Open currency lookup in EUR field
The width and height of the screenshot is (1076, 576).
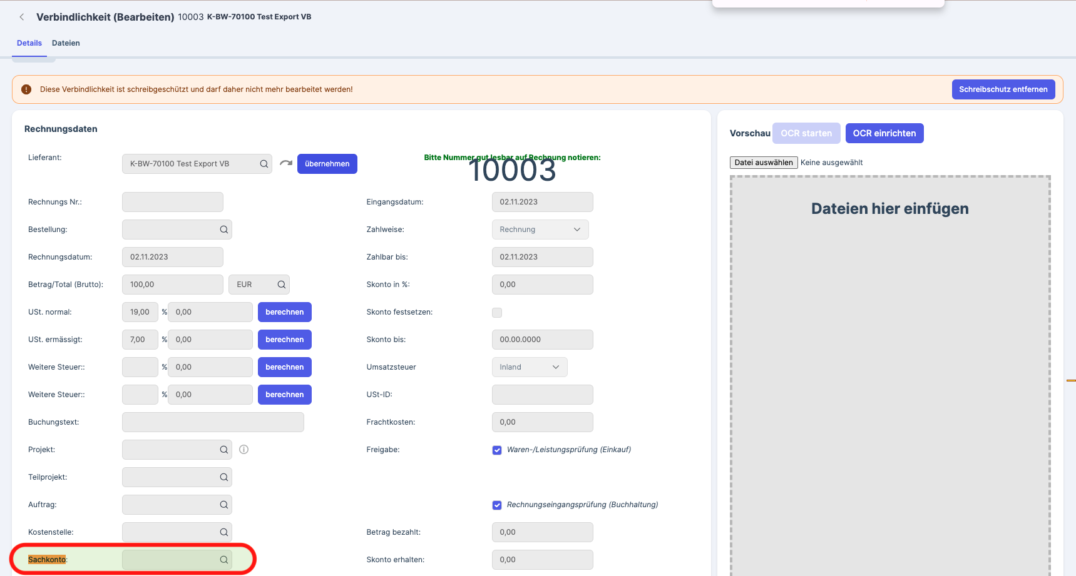click(x=281, y=285)
